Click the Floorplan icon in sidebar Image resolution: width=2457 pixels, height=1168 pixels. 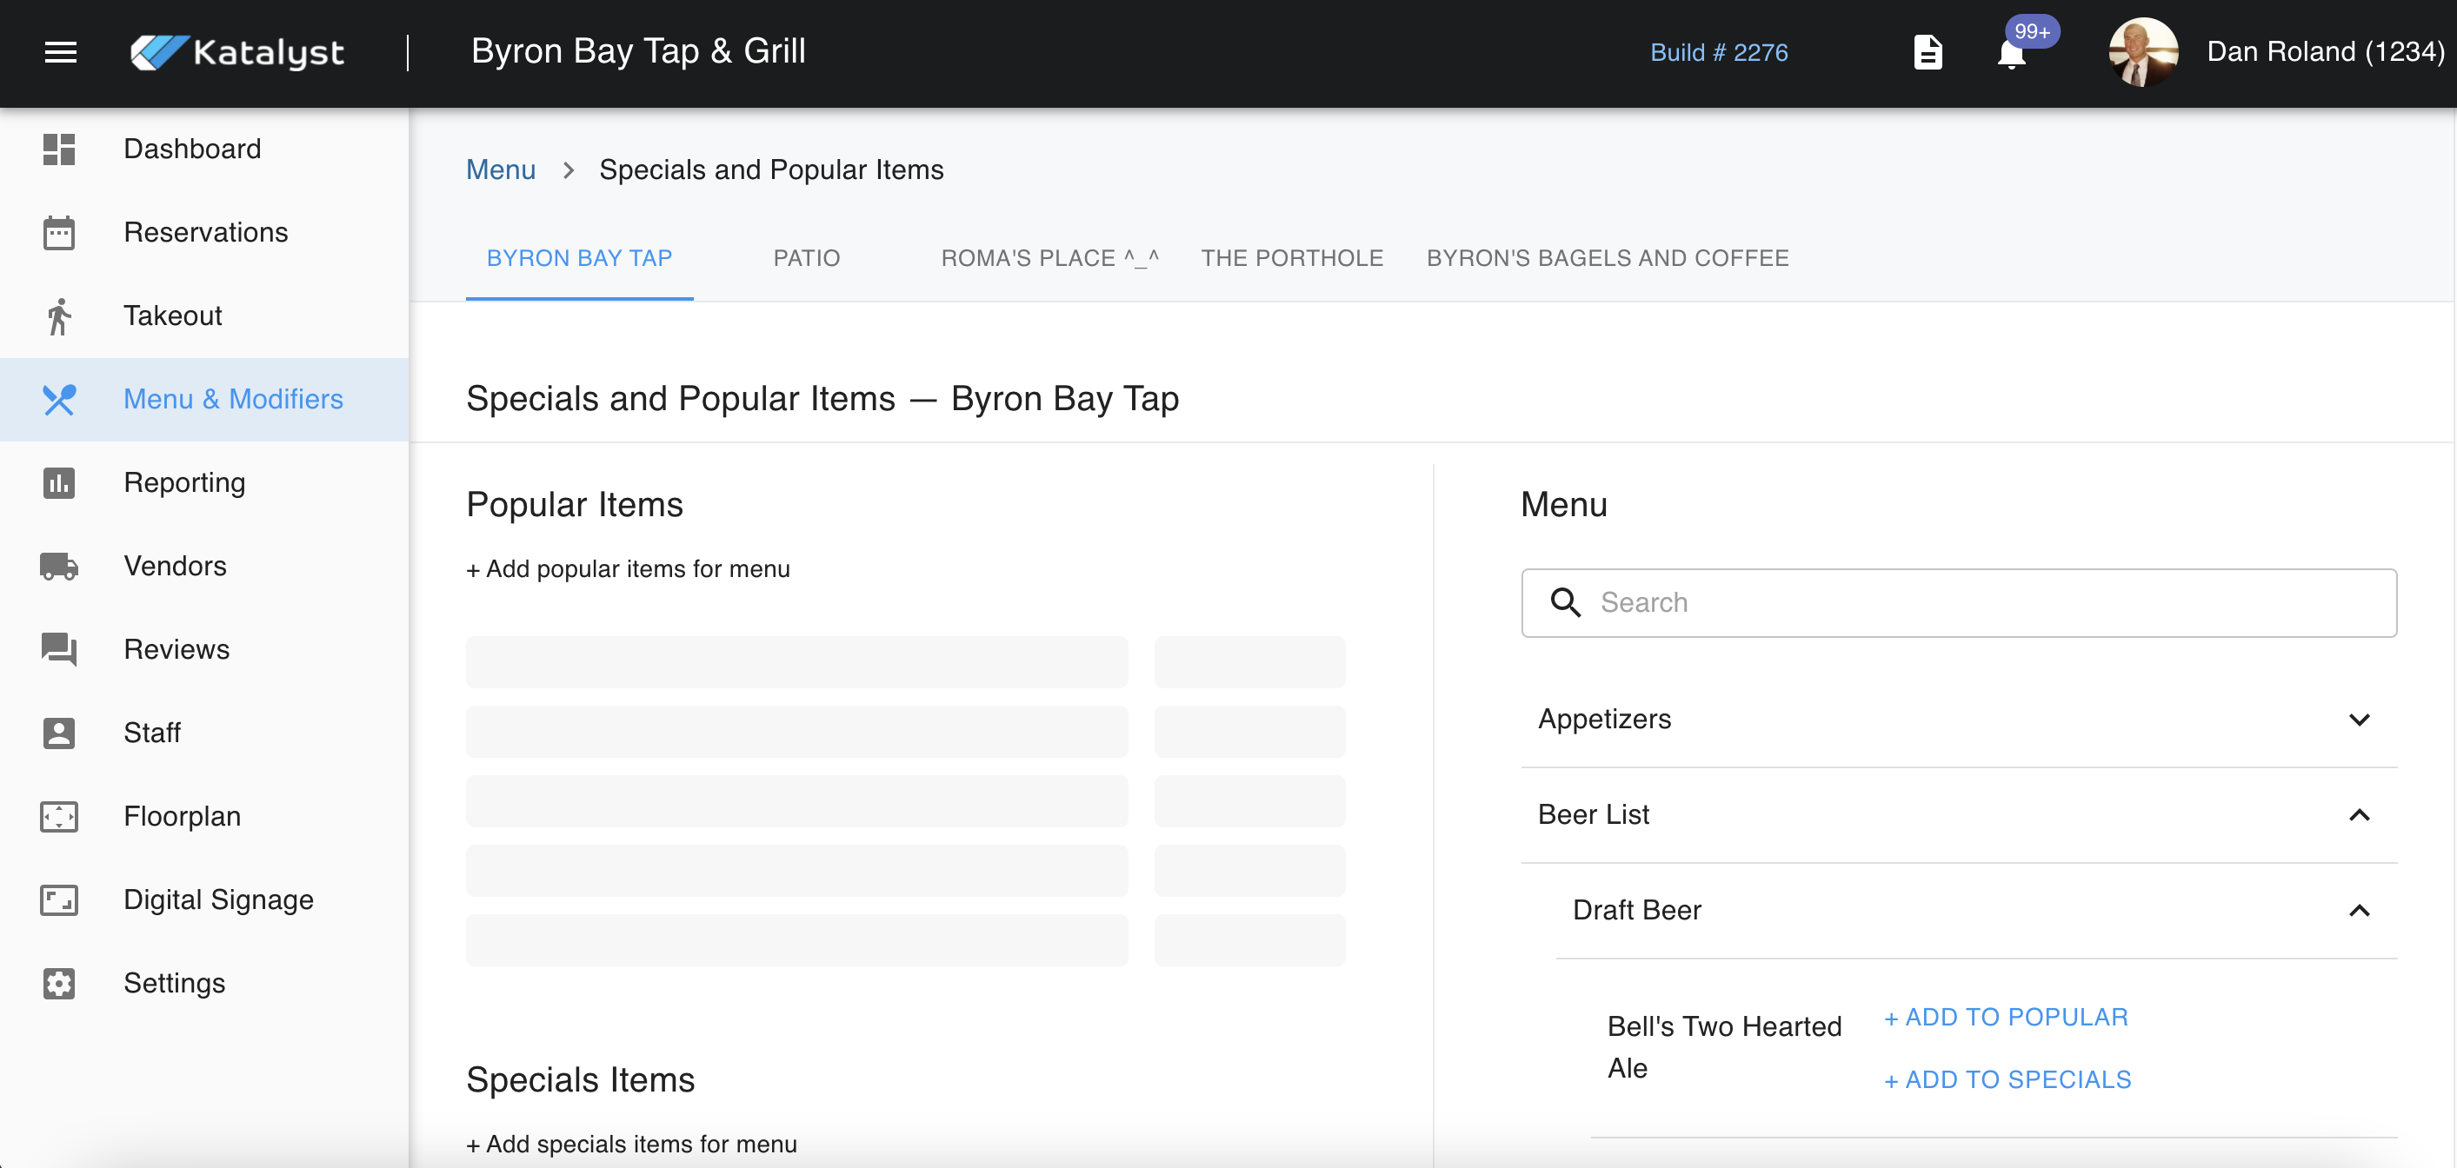point(58,816)
